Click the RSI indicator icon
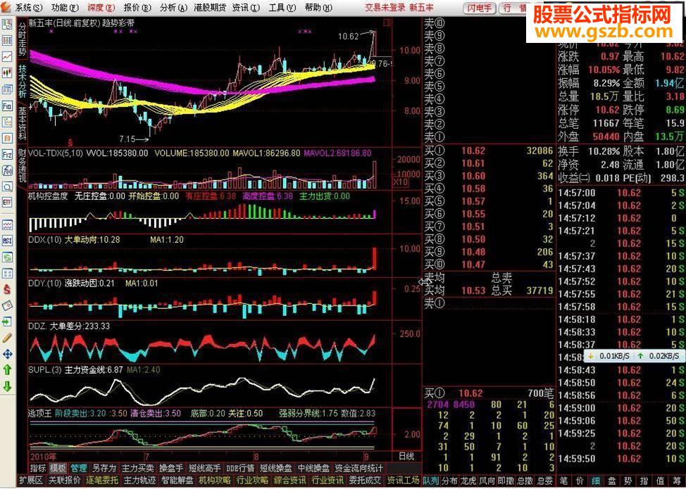This screenshot has width=686, height=489. coord(7,241)
